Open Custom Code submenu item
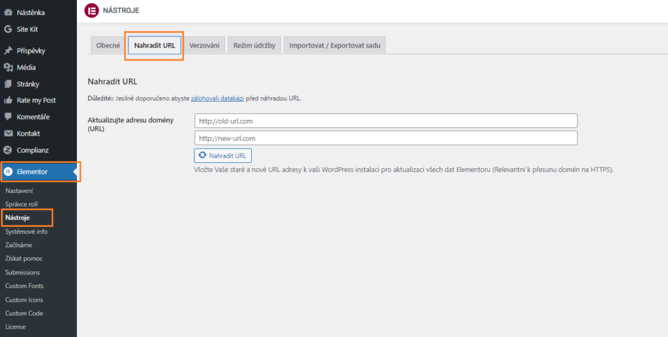The width and height of the screenshot is (668, 337). click(x=24, y=313)
